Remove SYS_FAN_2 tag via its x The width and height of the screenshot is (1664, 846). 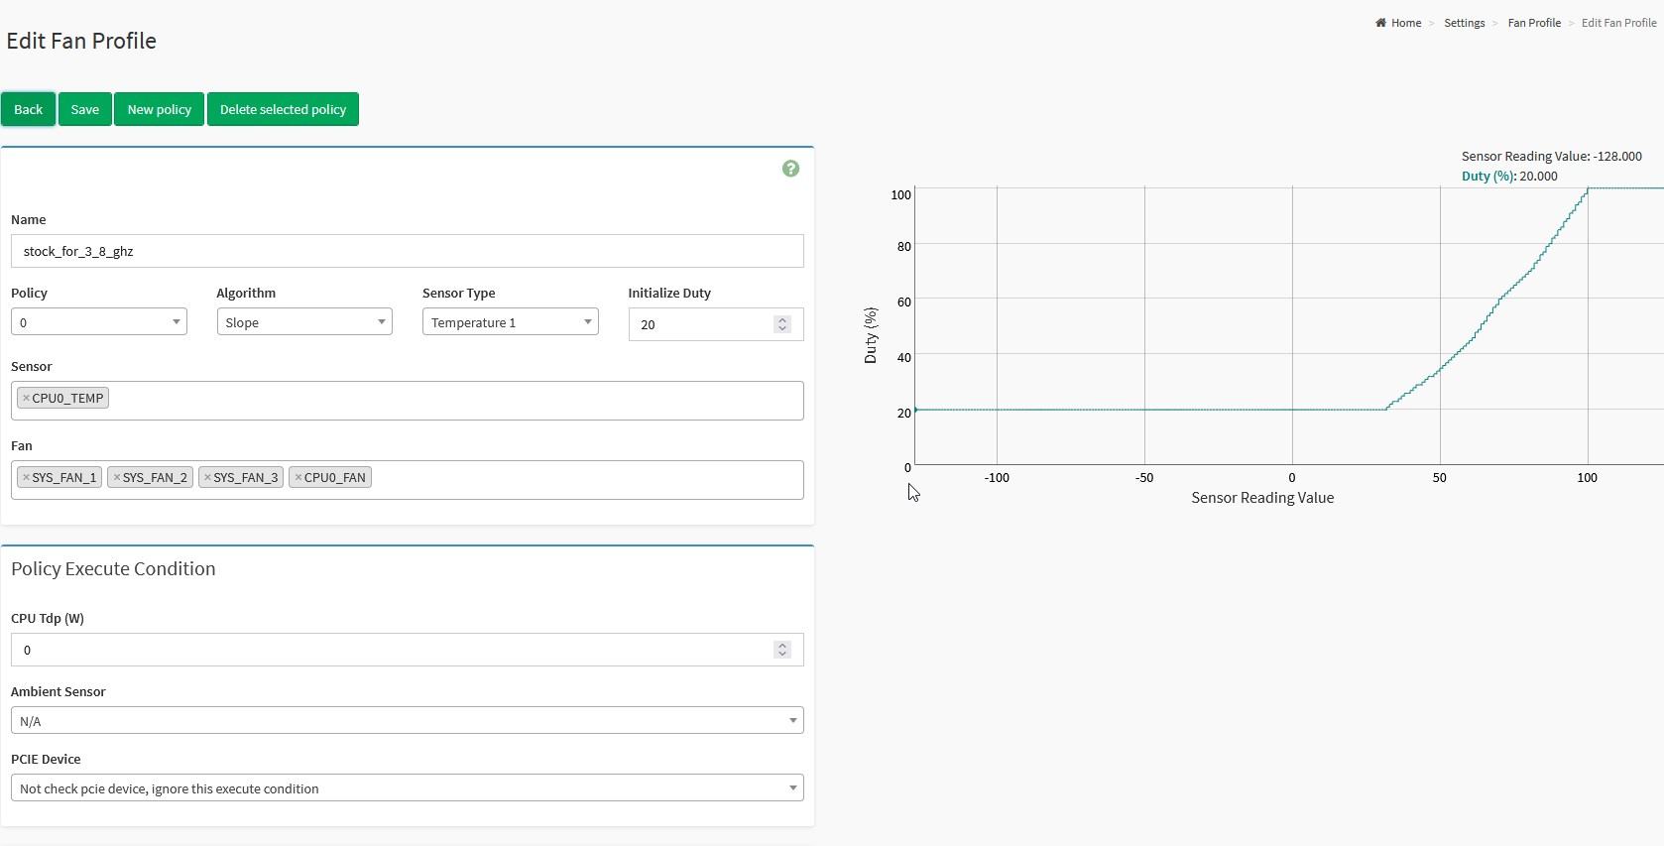(116, 477)
